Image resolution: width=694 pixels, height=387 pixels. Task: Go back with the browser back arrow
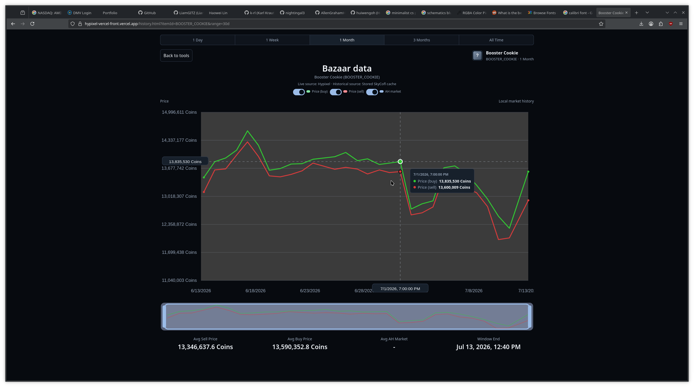point(13,24)
